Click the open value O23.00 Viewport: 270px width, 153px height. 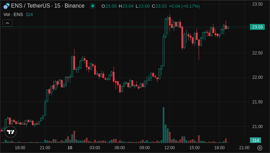109,6
